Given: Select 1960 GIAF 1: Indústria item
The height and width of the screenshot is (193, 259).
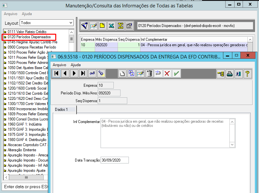Looking at the screenshot, I should click(23, 124).
